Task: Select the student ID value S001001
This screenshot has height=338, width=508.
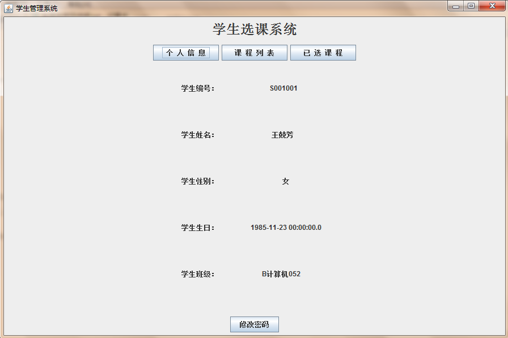Action: point(283,88)
